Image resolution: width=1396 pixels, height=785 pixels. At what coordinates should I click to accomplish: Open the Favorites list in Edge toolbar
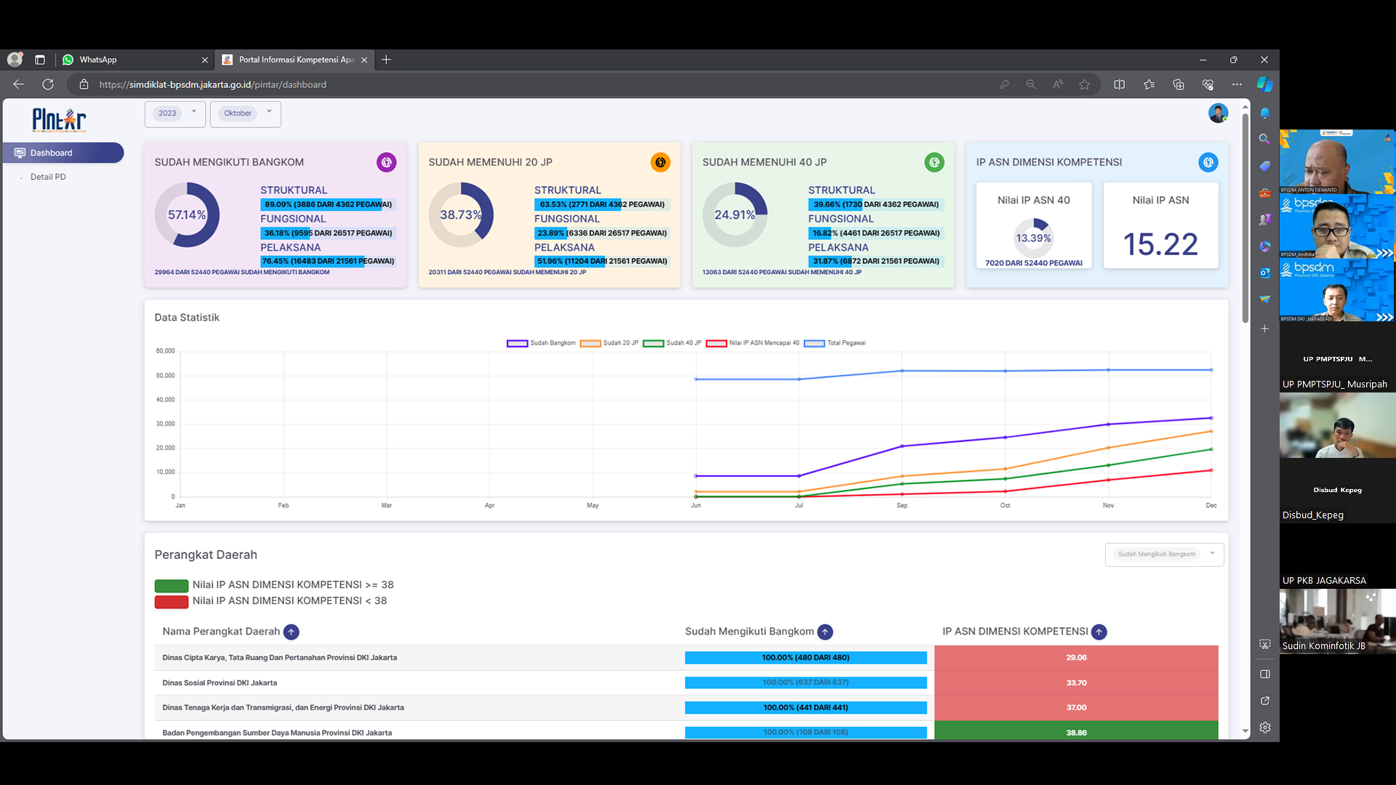(x=1149, y=84)
